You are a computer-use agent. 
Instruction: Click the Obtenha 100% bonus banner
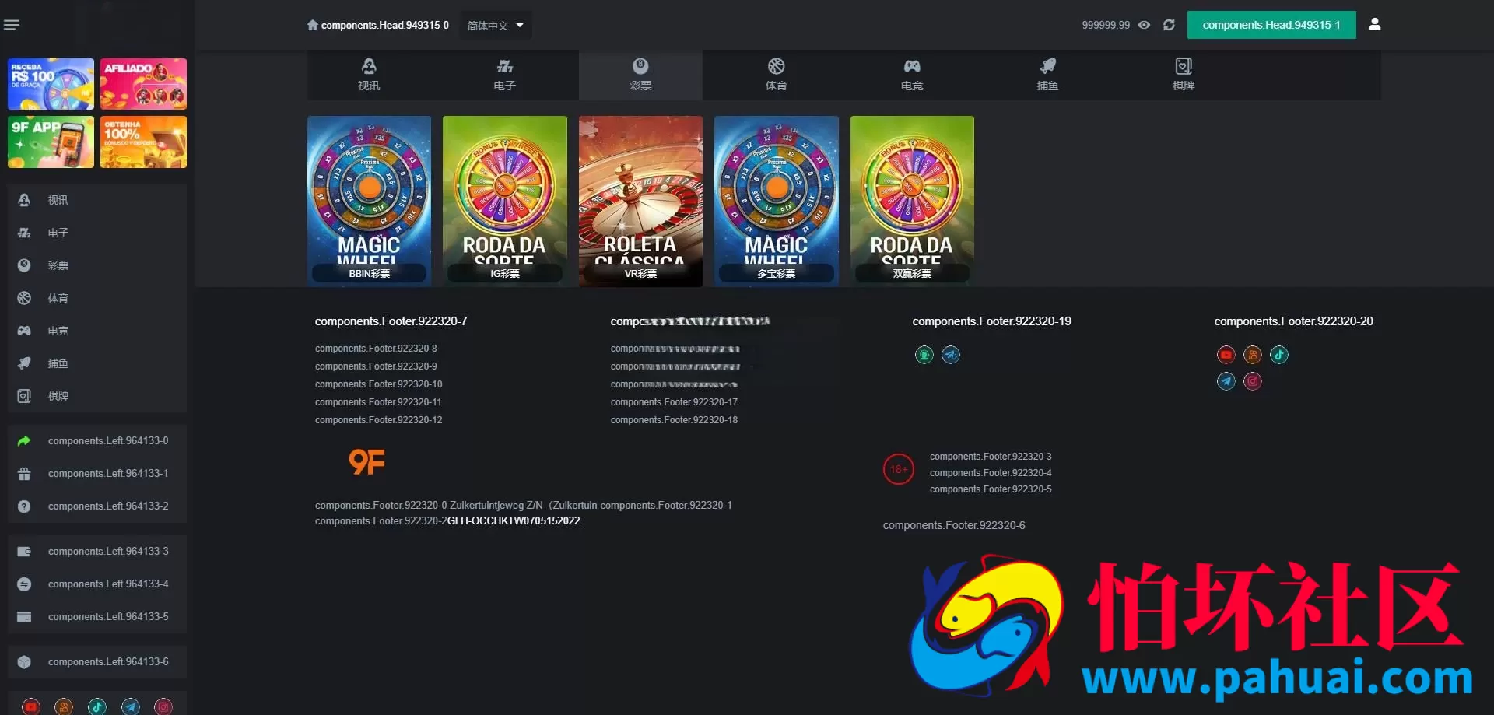pos(143,142)
